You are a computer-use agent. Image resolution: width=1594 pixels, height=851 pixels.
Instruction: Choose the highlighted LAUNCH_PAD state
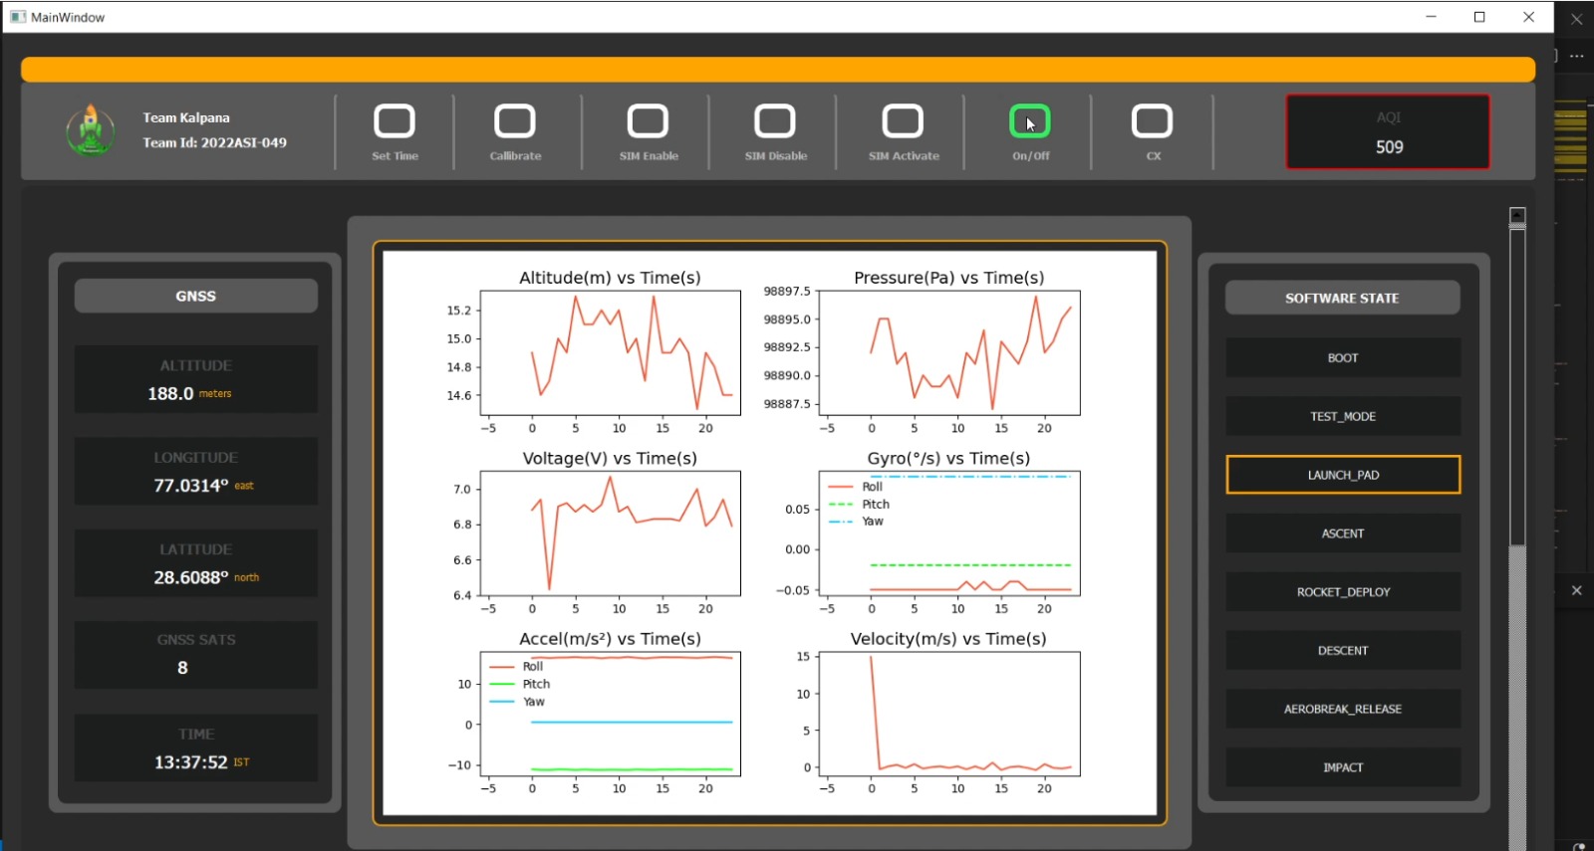1342,475
